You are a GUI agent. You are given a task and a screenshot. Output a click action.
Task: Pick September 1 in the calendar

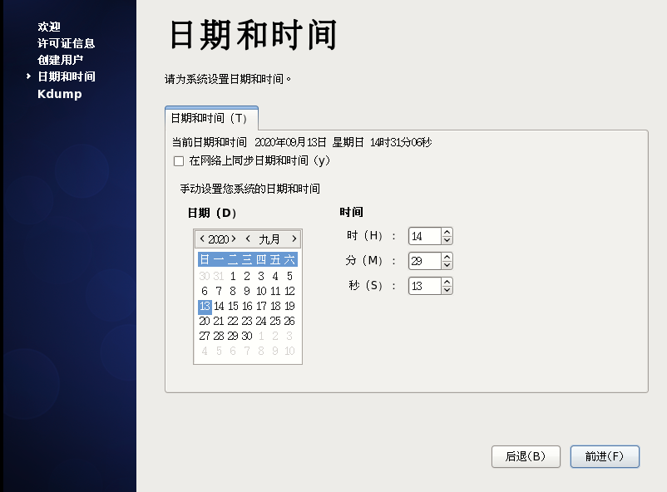(233, 277)
